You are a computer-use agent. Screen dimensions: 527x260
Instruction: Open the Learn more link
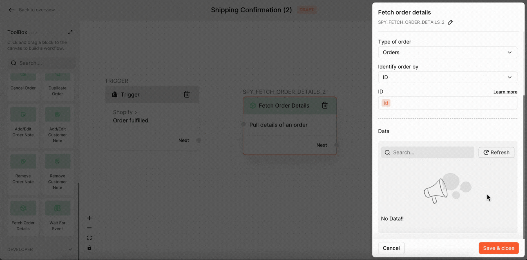[505, 92]
